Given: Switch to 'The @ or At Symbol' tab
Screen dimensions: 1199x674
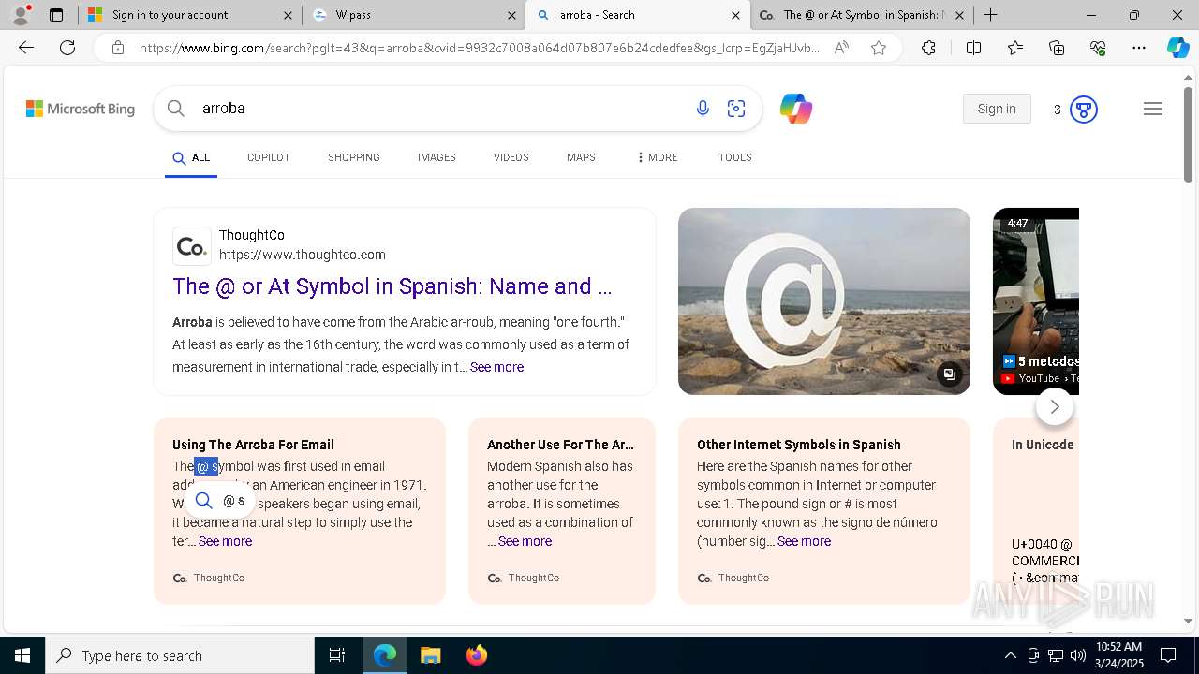Looking at the screenshot, I should 862,15.
